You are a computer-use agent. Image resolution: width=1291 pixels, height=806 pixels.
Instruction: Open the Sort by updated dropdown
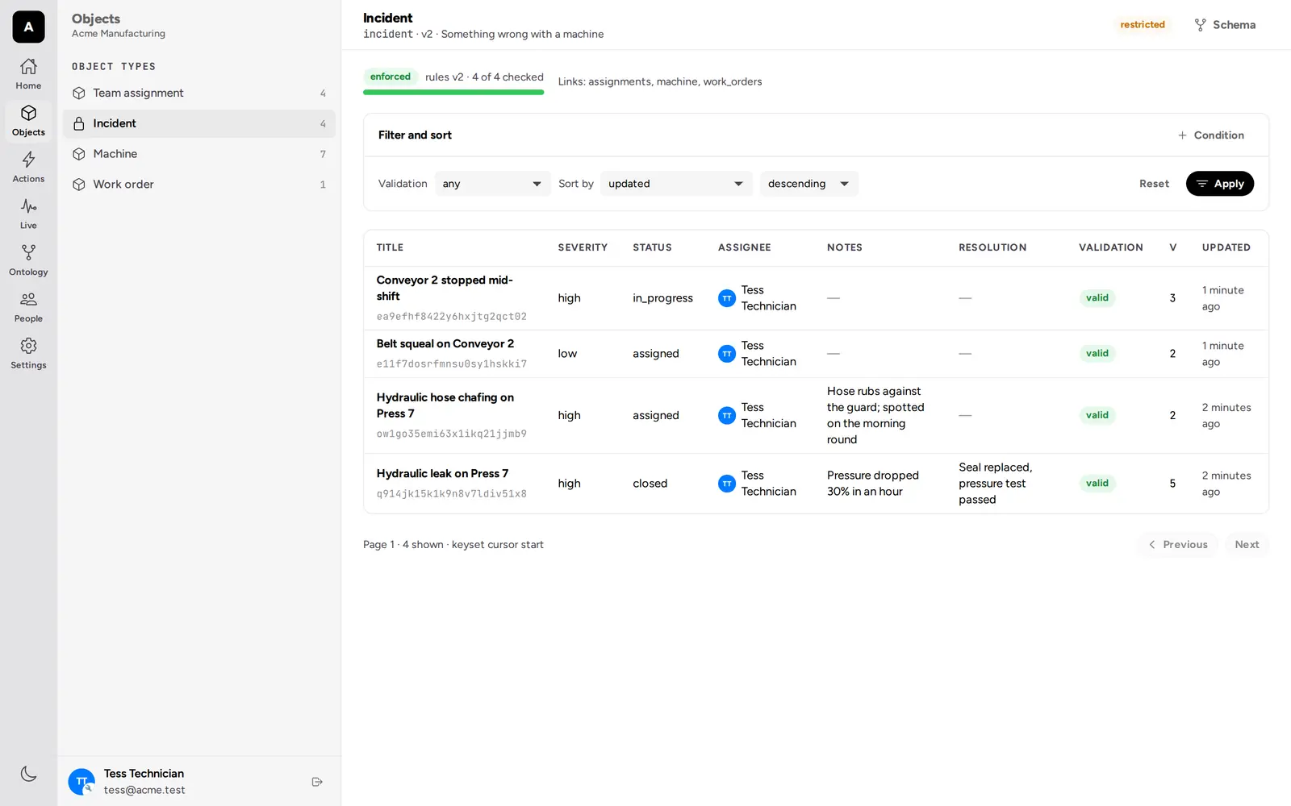(x=676, y=184)
